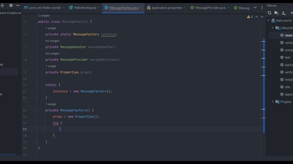The image size is (293, 164).
Task: Generate sources and update folders in Maven
Action: [x=277, y=13]
